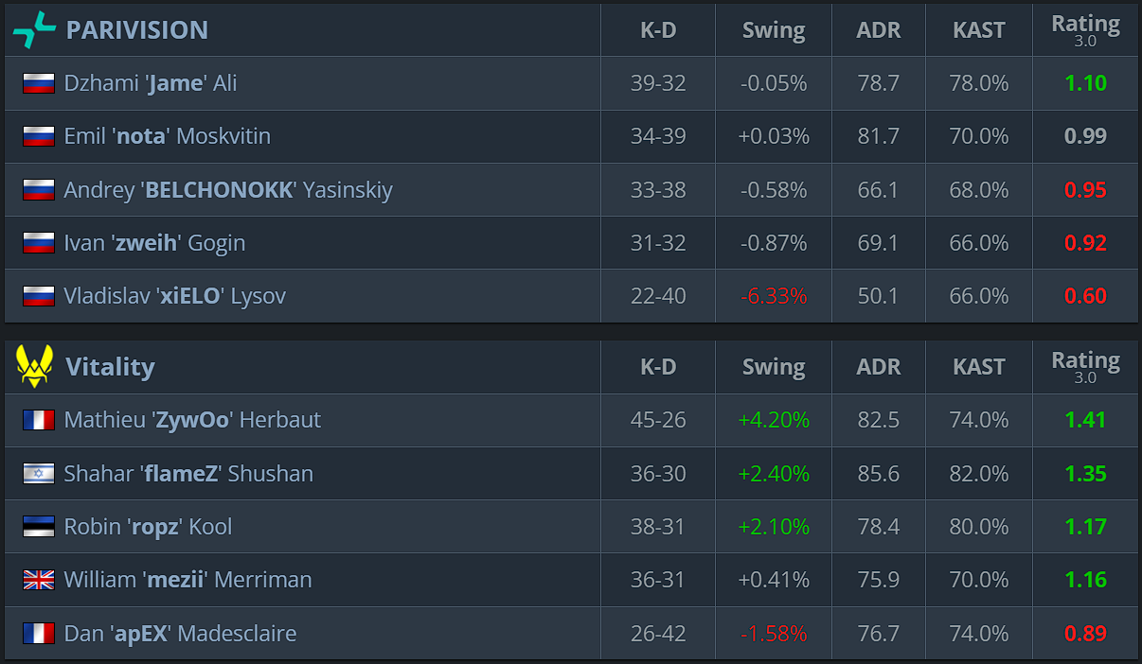Open Emil 'nota' Moskvitin's player profile
1142x664 pixels.
click(167, 136)
